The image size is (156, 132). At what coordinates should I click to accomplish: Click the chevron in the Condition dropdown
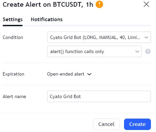146,37
